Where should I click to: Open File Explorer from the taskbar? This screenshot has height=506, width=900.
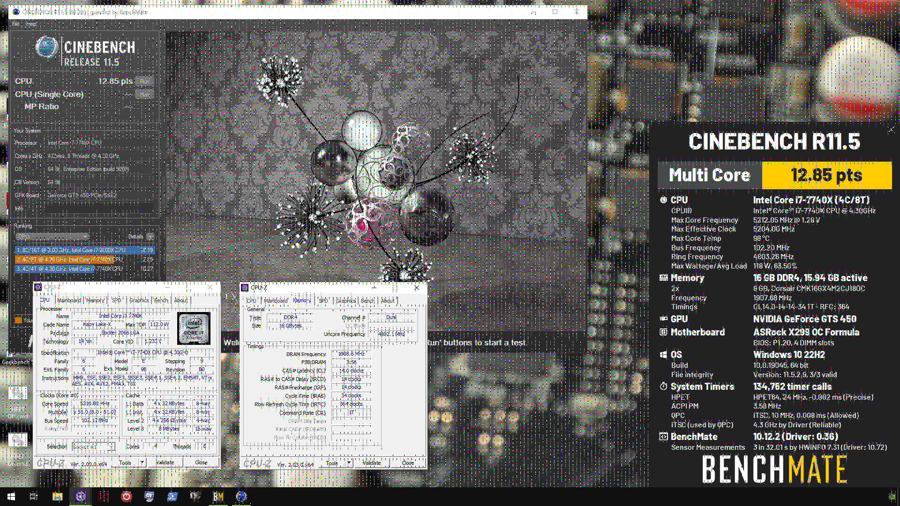click(57, 497)
